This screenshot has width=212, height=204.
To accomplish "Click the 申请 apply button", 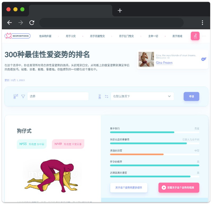I will pyautogui.click(x=191, y=96).
